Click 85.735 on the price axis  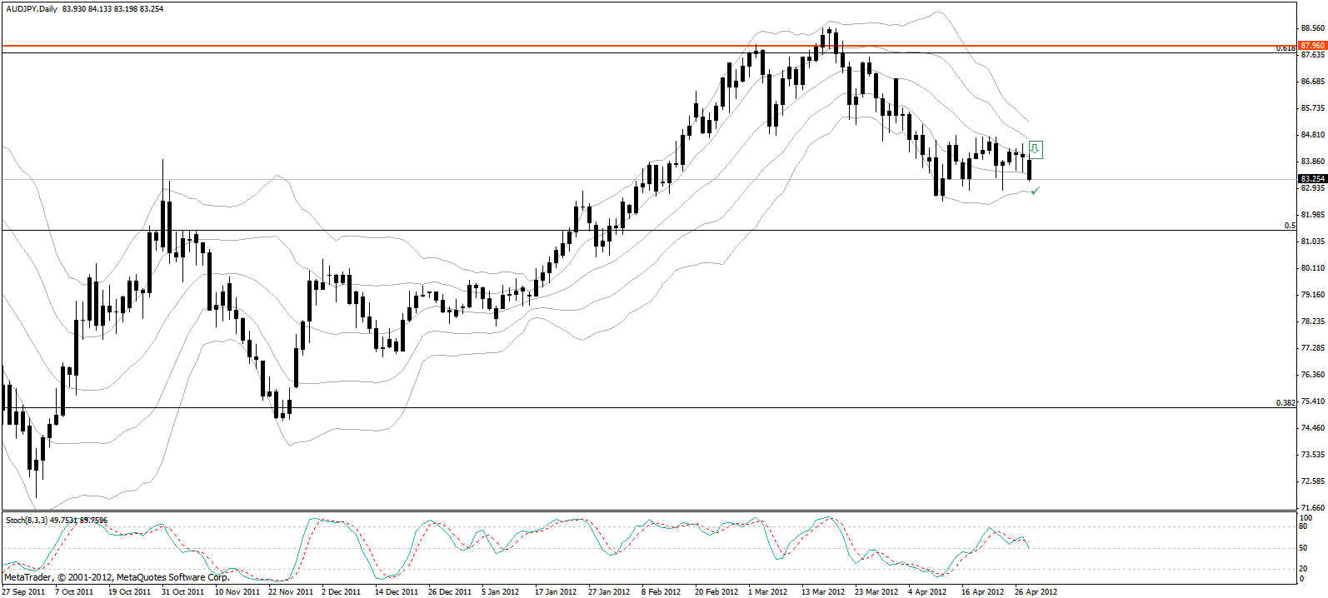(x=1313, y=108)
